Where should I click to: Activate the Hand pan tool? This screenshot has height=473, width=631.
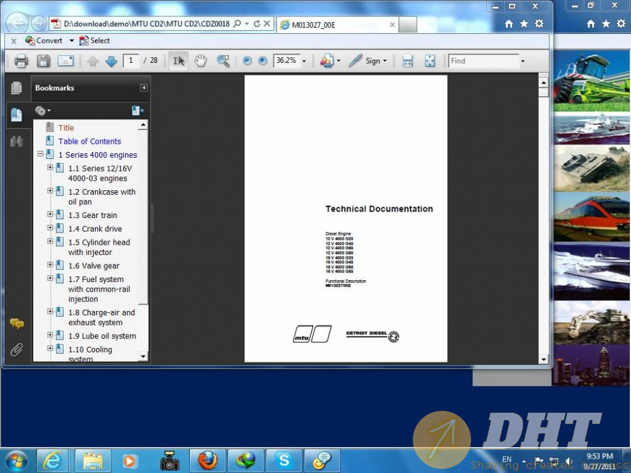point(200,61)
